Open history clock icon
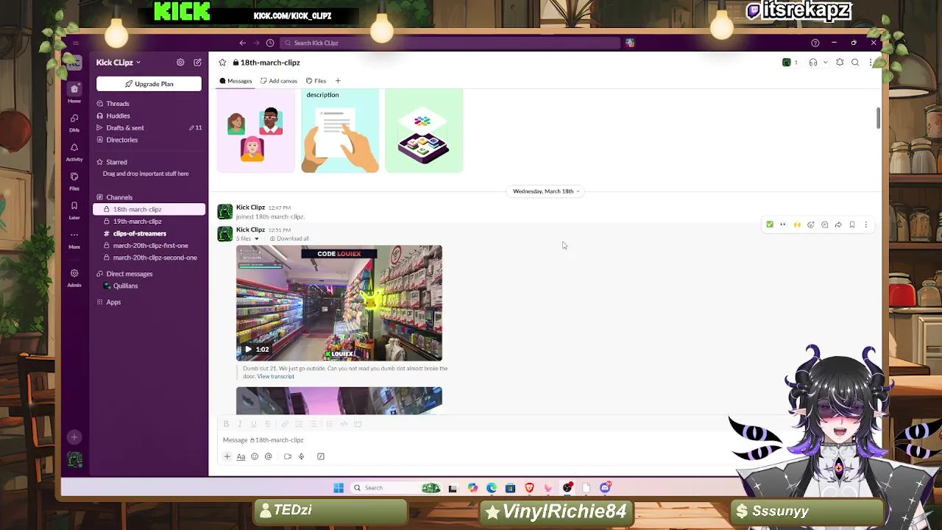 (x=270, y=43)
